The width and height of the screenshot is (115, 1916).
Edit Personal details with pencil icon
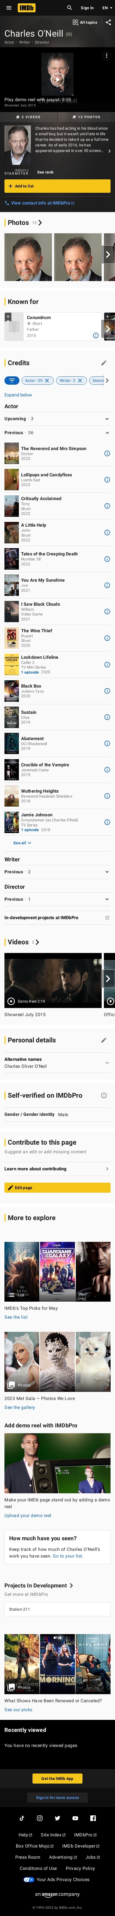103,1040
